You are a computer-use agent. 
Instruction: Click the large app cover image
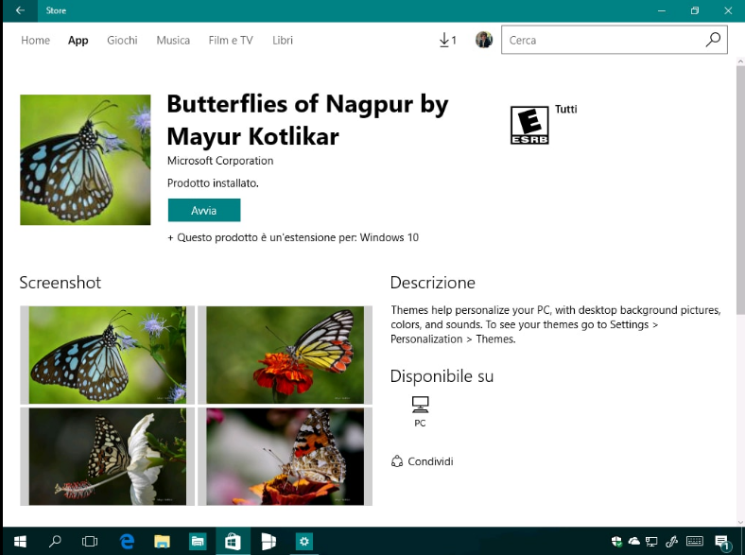coord(85,160)
